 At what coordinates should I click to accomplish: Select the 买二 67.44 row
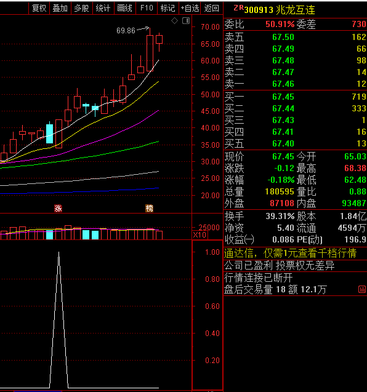pos(295,108)
